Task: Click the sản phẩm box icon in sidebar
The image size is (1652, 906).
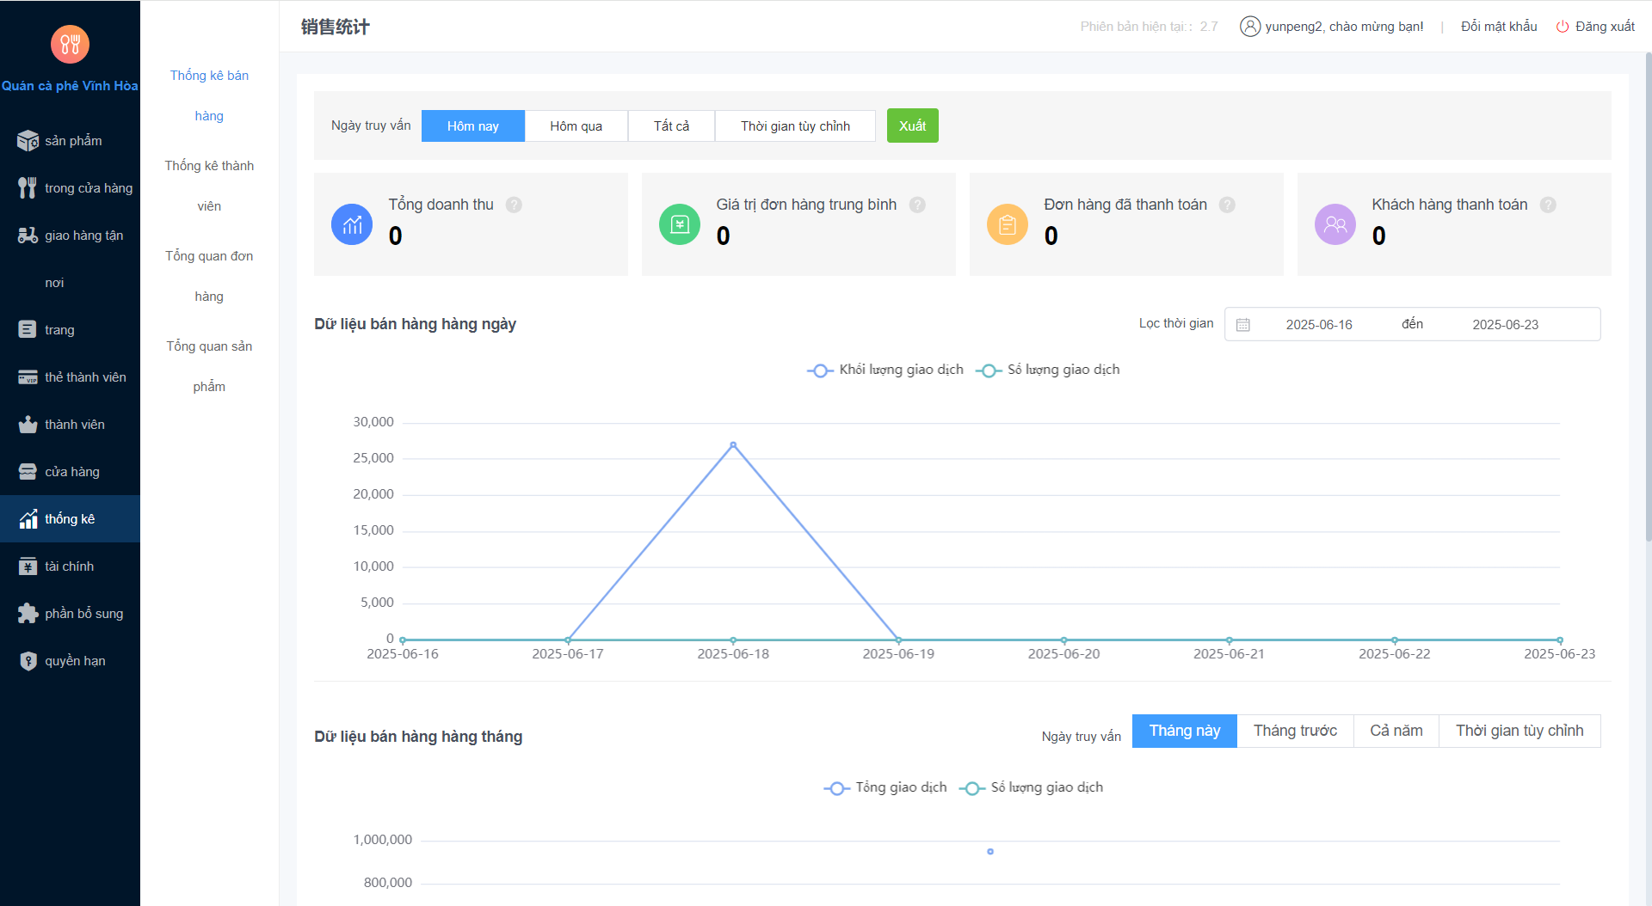Action: coord(28,141)
